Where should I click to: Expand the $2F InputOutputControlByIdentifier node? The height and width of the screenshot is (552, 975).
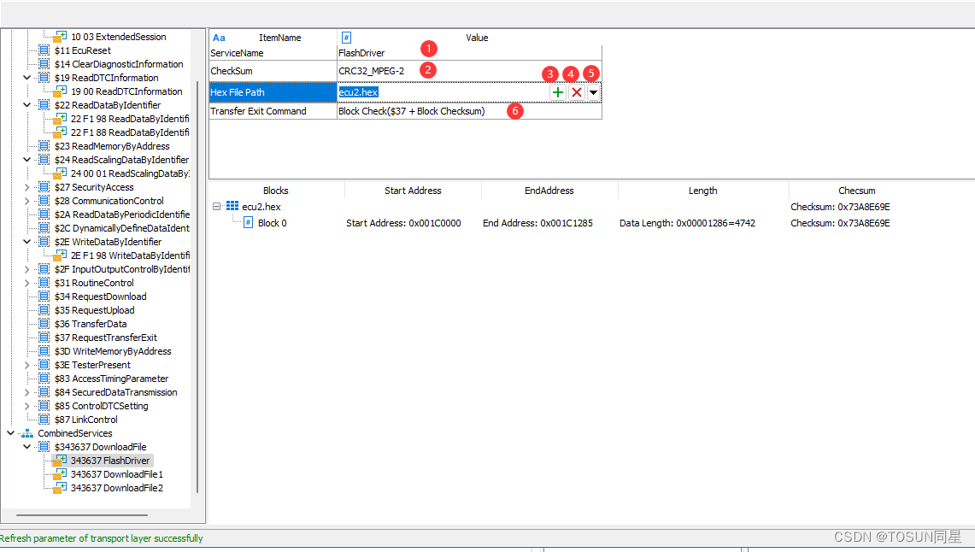pos(26,269)
